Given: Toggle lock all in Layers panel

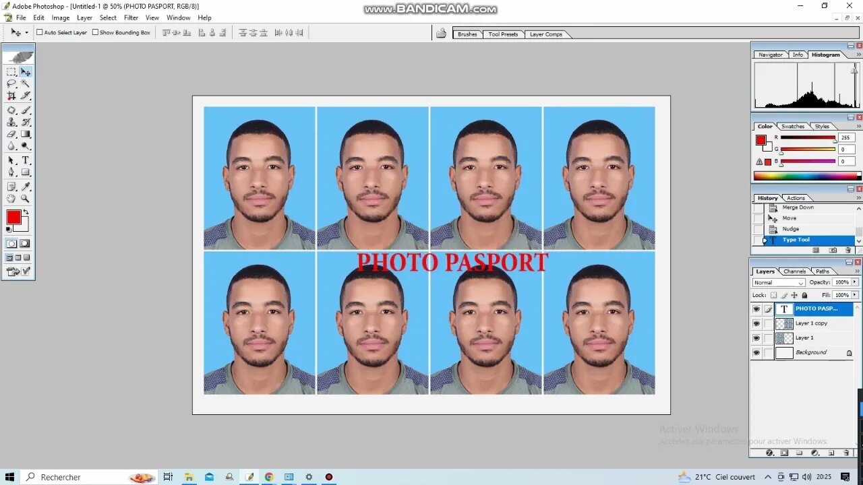Looking at the screenshot, I should tap(804, 295).
